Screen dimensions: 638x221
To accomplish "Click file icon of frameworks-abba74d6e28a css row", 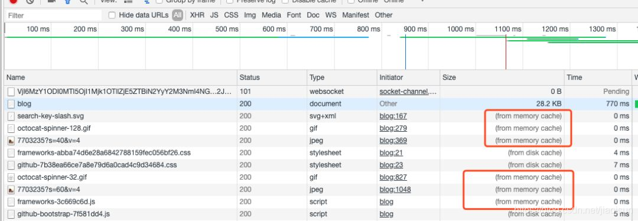I will coord(11,153).
